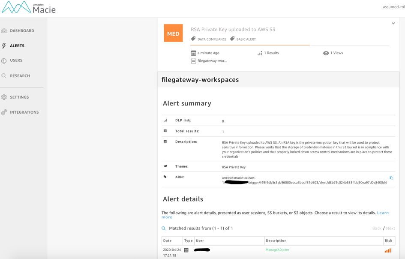This screenshot has height=259, width=405.
Task: Click the Users sidebar icon
Action: point(4,61)
